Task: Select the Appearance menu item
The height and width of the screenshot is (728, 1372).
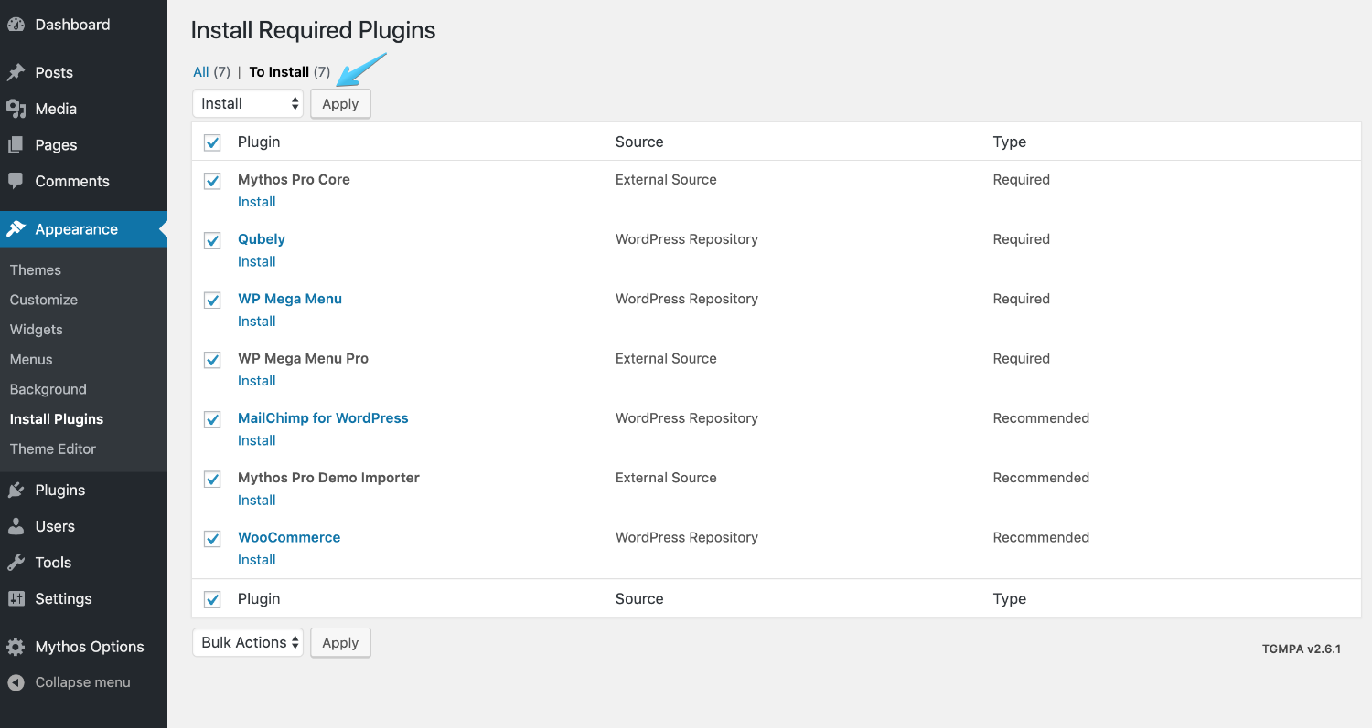Action: (x=83, y=229)
